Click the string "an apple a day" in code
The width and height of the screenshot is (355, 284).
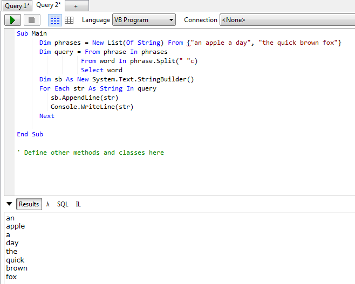coord(221,43)
